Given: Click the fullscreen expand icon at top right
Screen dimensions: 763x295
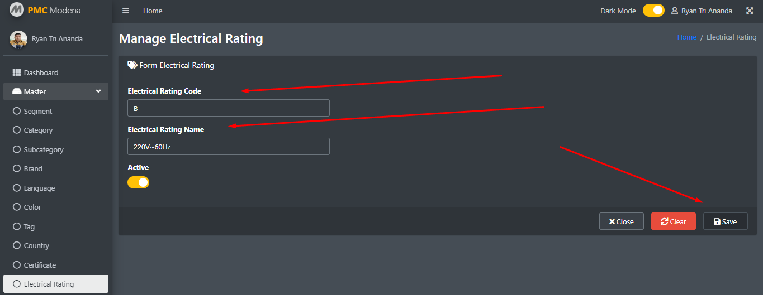Looking at the screenshot, I should (750, 11).
